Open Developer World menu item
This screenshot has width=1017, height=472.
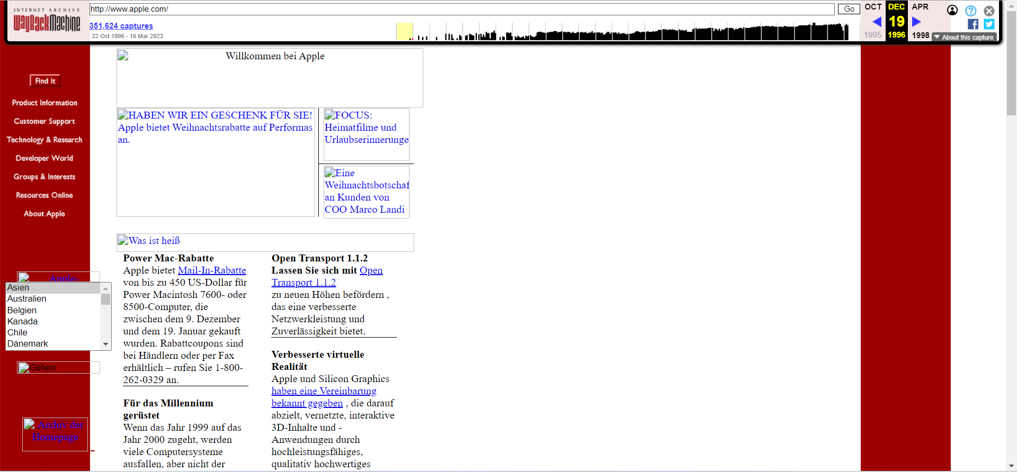[44, 158]
